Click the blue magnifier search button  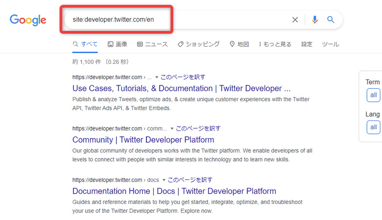(x=330, y=19)
